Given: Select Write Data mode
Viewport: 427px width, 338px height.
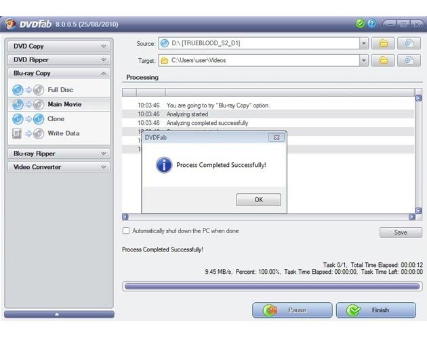Looking at the screenshot, I should [59, 133].
